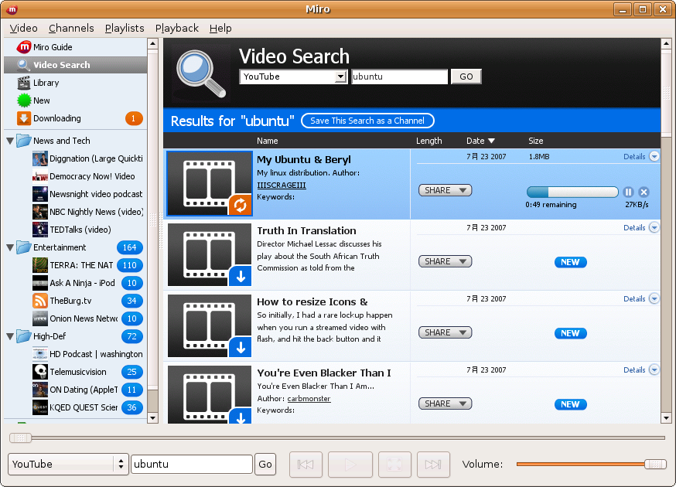
Task: Open the IIISCRAGEIII author link
Action: [282, 185]
